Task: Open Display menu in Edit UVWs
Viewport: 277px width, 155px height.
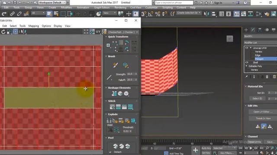Action: 58,26
